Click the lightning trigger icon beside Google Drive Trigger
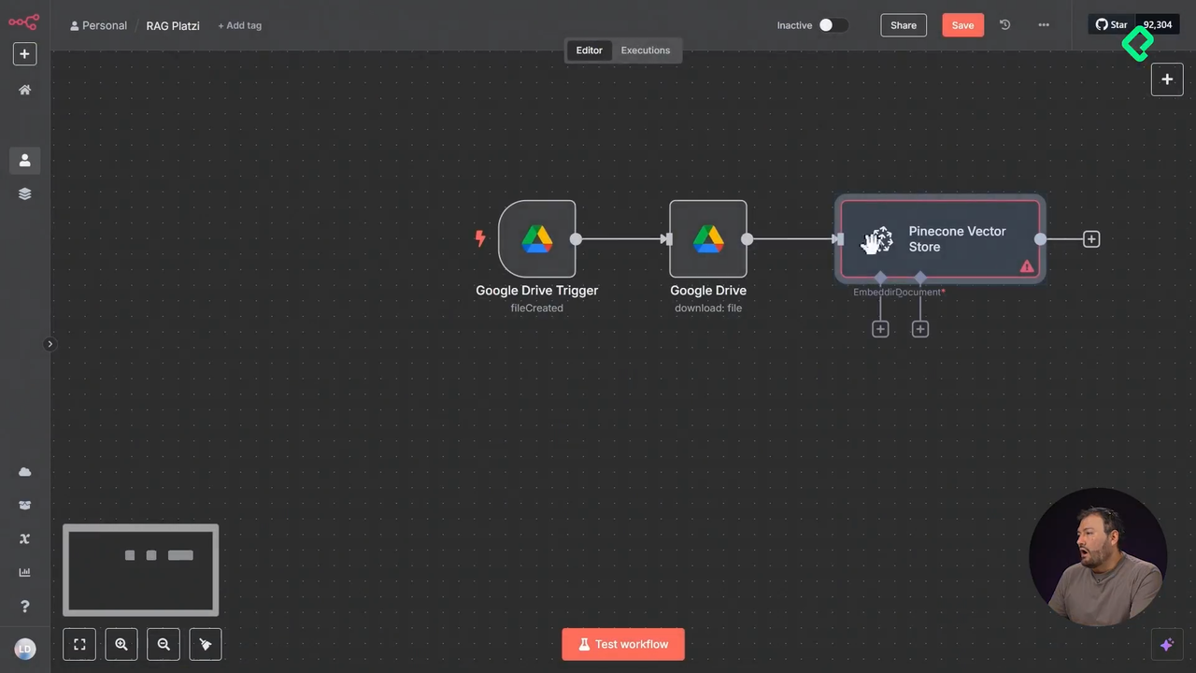The height and width of the screenshot is (673, 1196). (480, 238)
